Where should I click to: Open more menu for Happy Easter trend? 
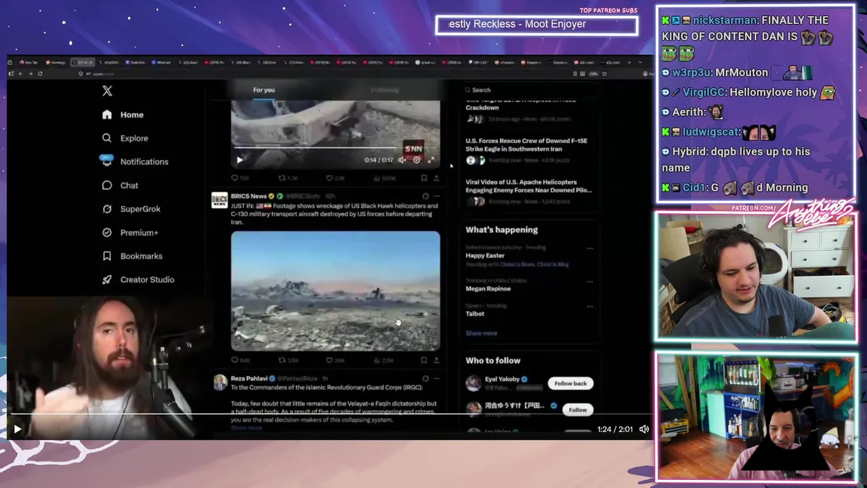click(589, 248)
